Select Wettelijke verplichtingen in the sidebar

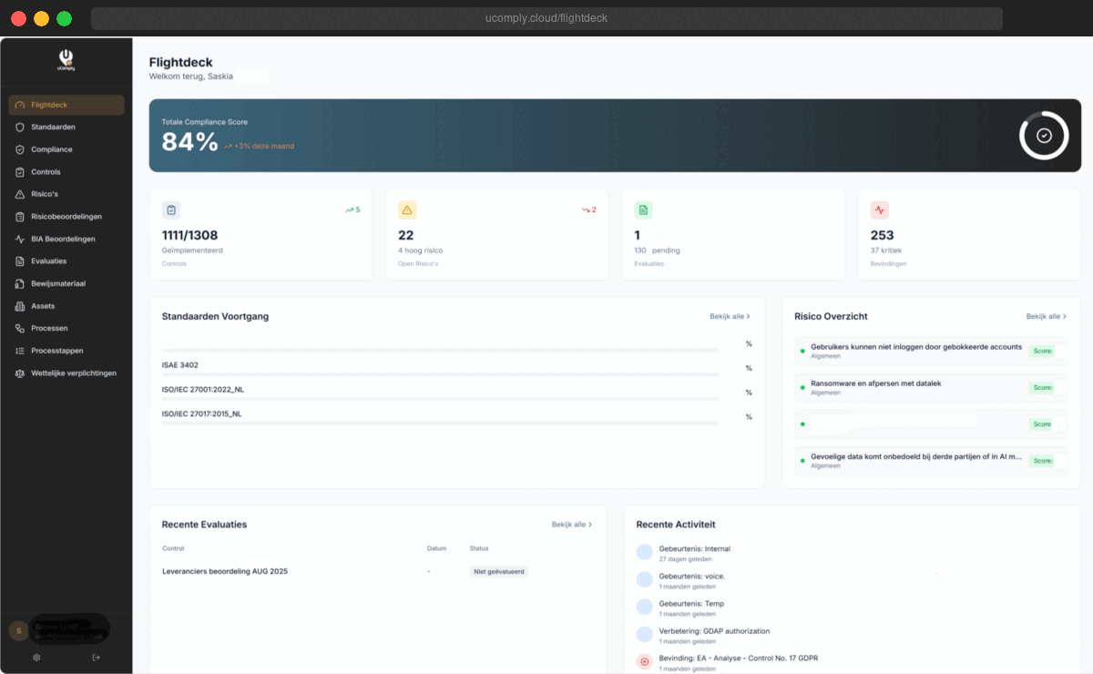(73, 373)
